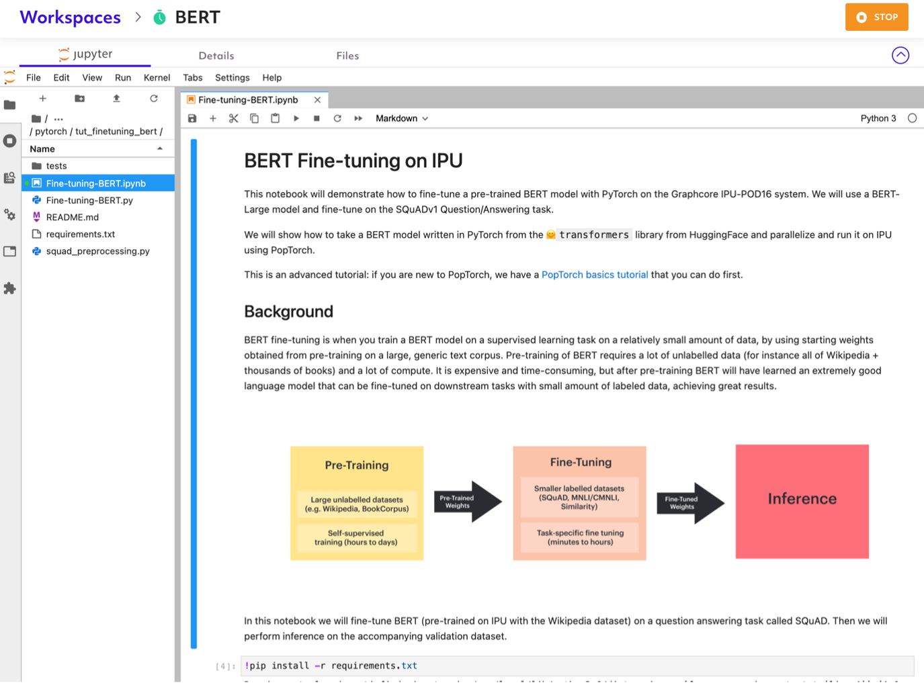Click the BERT Fine-tuning on IPU heading
Screen dimensions: 924x685
[353, 161]
